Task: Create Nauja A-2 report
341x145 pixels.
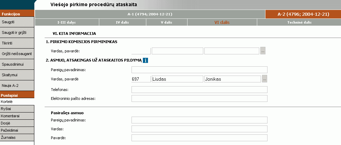Action: click(17, 85)
